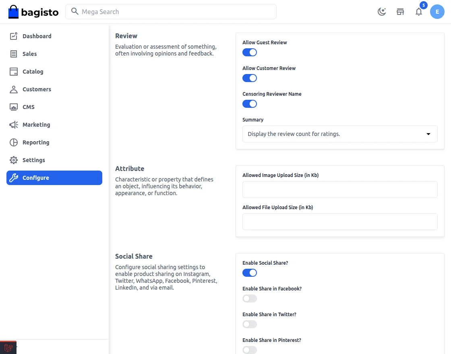Toggle dark mode with the moon icon
Screen dimensions: 451x354
(381, 12)
